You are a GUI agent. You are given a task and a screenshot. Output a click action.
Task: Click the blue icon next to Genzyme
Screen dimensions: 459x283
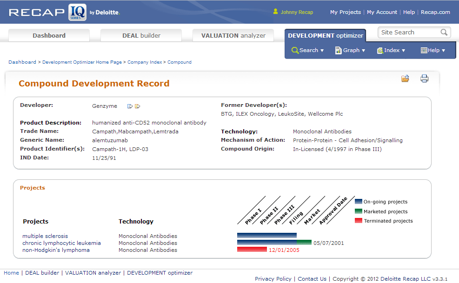tap(130, 106)
